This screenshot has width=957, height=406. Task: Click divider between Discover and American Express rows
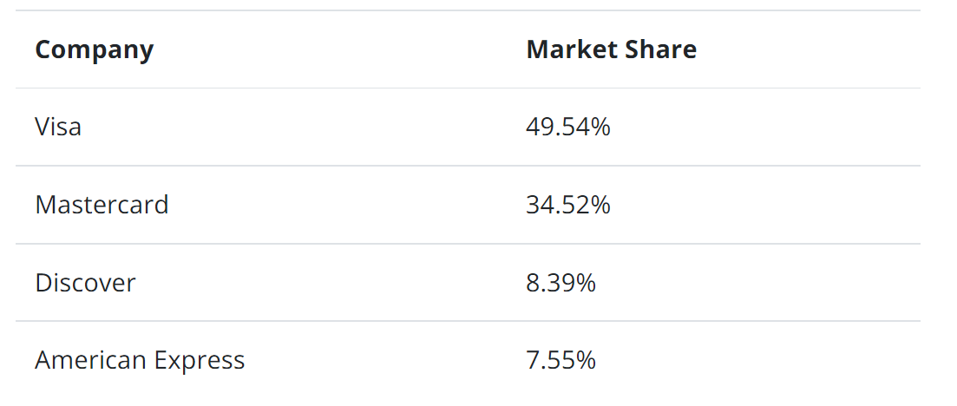coord(468,321)
